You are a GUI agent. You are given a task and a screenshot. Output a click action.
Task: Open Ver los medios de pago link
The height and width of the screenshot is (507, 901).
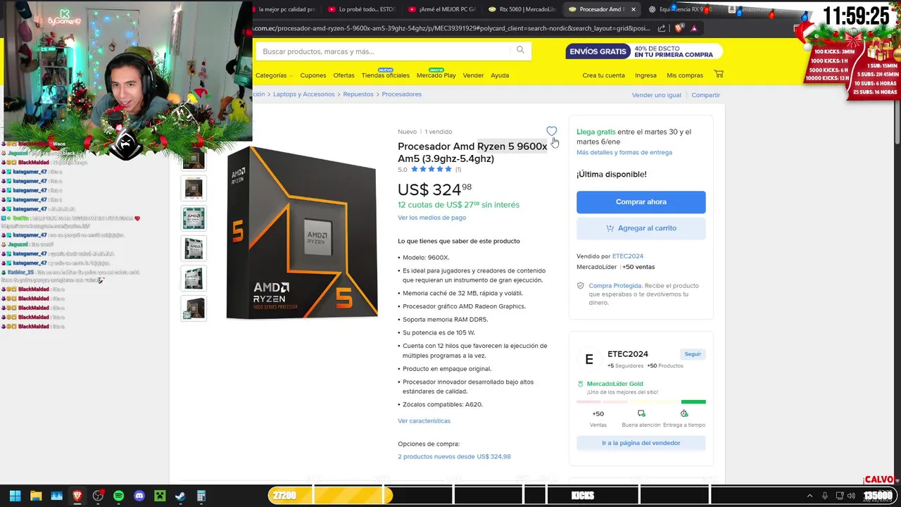[431, 218]
